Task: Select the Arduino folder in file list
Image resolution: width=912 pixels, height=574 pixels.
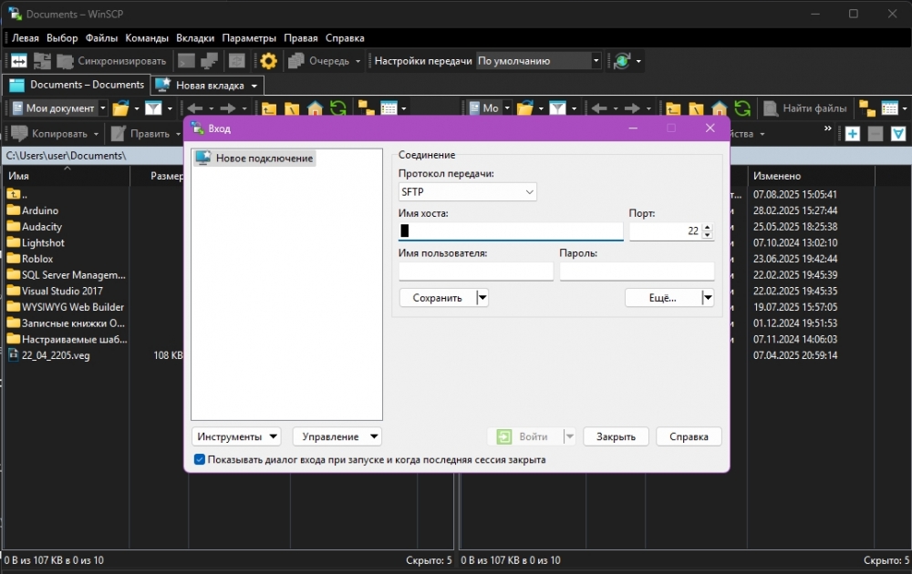Action: [x=39, y=210]
